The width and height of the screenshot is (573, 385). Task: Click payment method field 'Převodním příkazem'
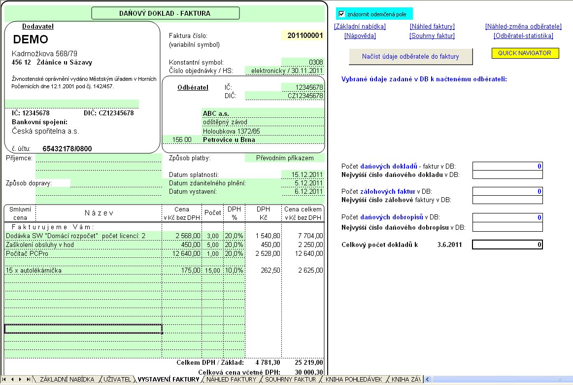tap(284, 158)
